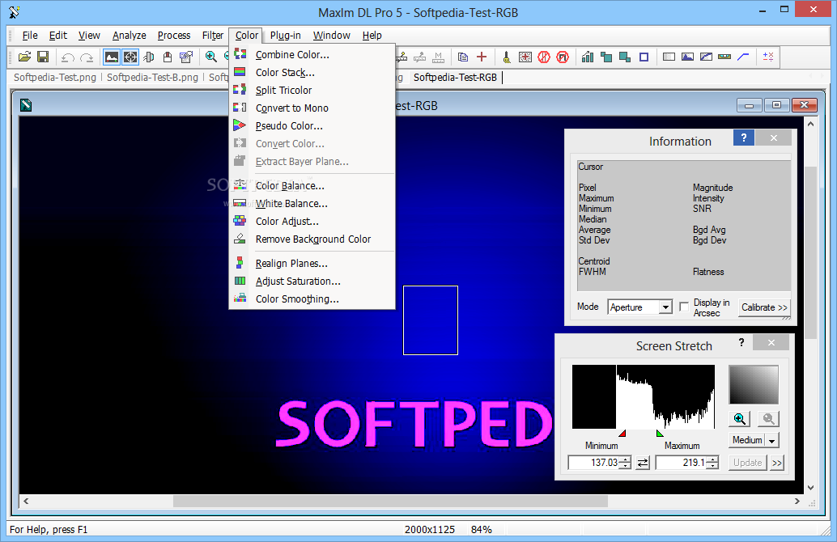Open the Mode Aperture dropdown

[x=665, y=307]
